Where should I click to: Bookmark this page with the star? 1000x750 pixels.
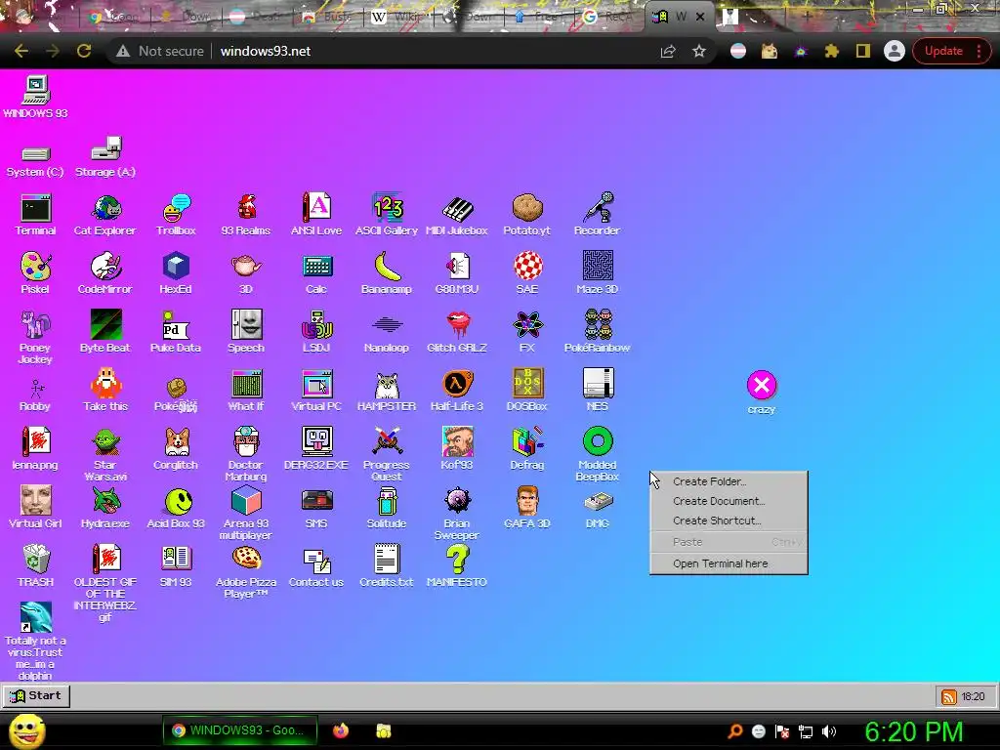[699, 51]
